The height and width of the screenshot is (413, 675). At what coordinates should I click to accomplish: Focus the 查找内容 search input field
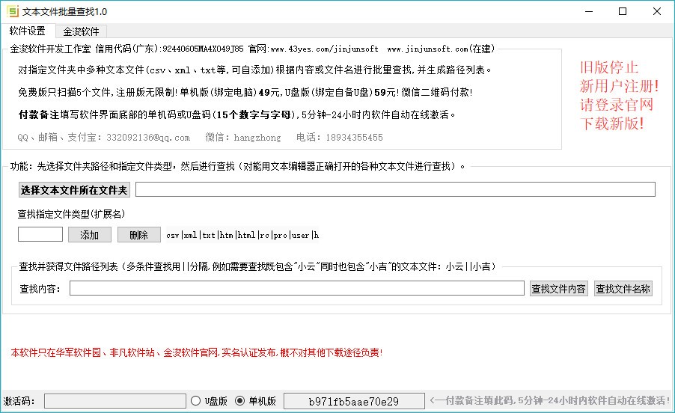296,288
